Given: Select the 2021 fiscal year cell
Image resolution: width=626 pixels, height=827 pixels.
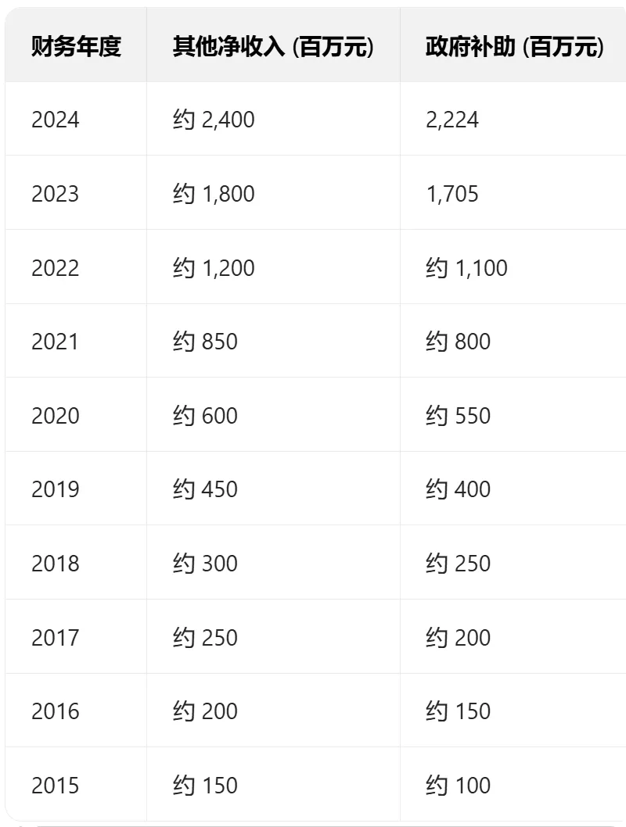Looking at the screenshot, I should 56,342.
